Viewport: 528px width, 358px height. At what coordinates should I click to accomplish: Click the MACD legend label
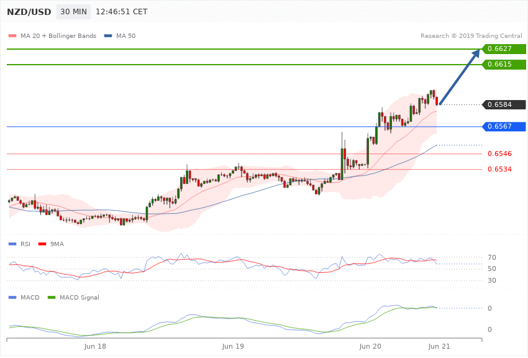(x=30, y=297)
